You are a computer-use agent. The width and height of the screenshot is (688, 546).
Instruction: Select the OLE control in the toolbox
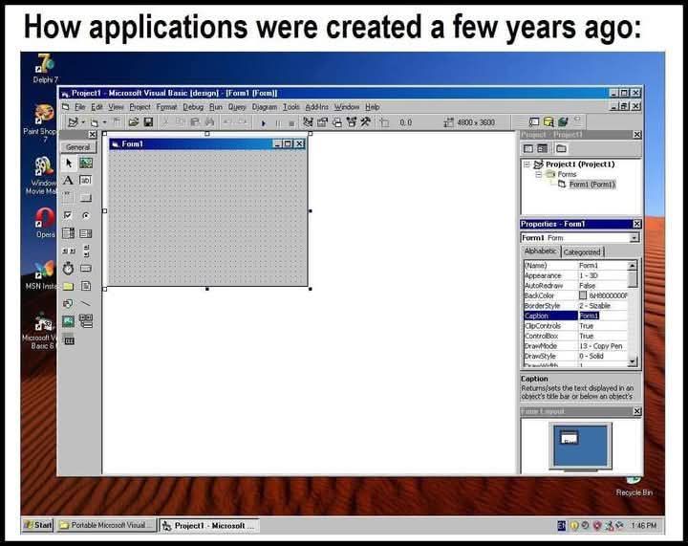pos(69,339)
